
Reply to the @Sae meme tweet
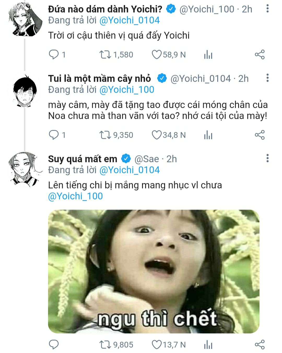pyautogui.click(x=54, y=345)
